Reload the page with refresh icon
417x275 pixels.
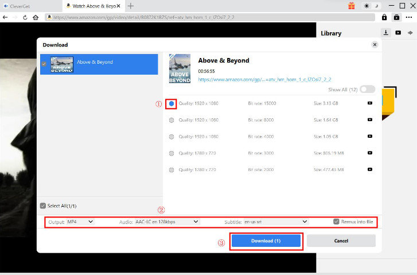coord(25,18)
